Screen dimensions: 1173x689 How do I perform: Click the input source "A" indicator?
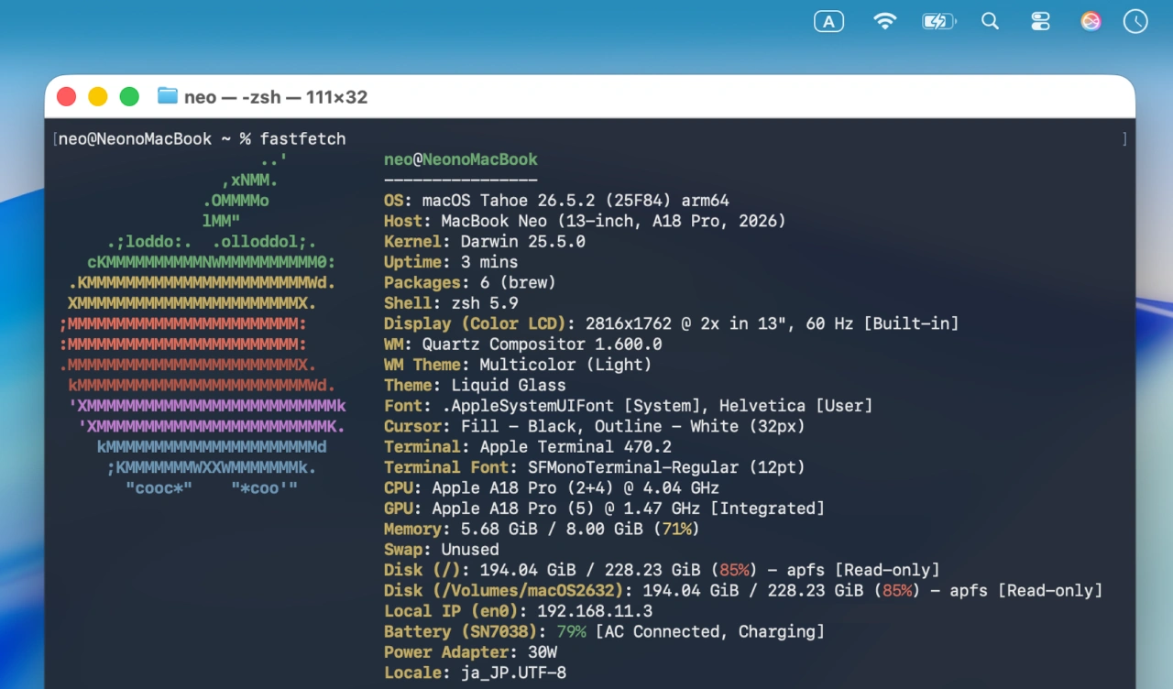tap(828, 21)
